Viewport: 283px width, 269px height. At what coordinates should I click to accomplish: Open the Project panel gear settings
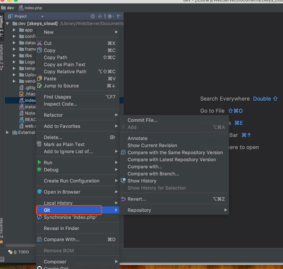110,17
